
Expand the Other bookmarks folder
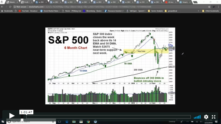pos(210,11)
